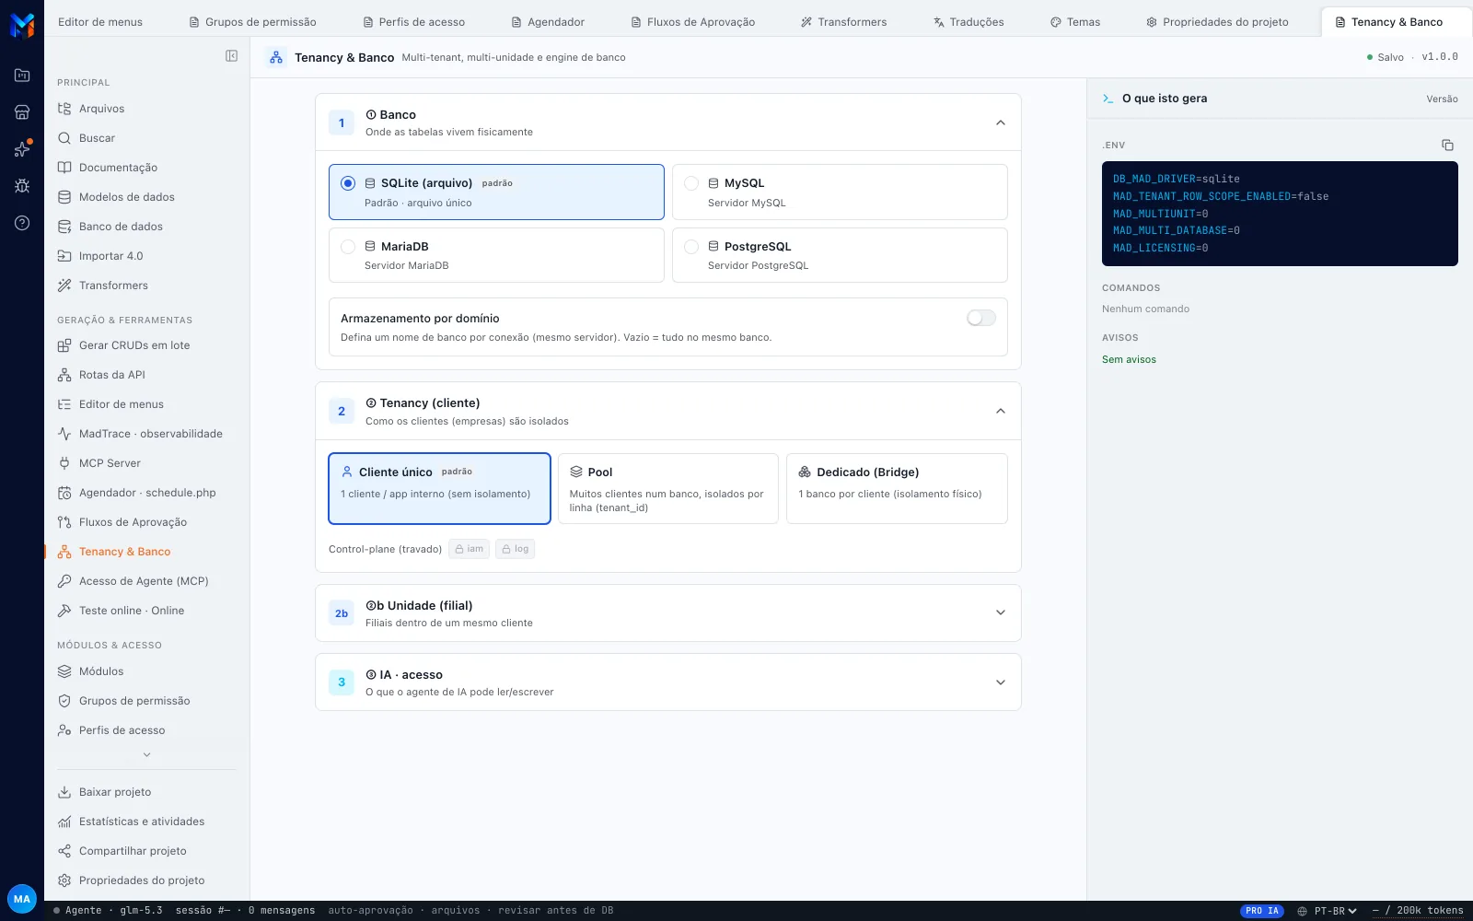Image resolution: width=1473 pixels, height=921 pixels.
Task: Expand the IA · acesso section
Action: click(x=668, y=682)
